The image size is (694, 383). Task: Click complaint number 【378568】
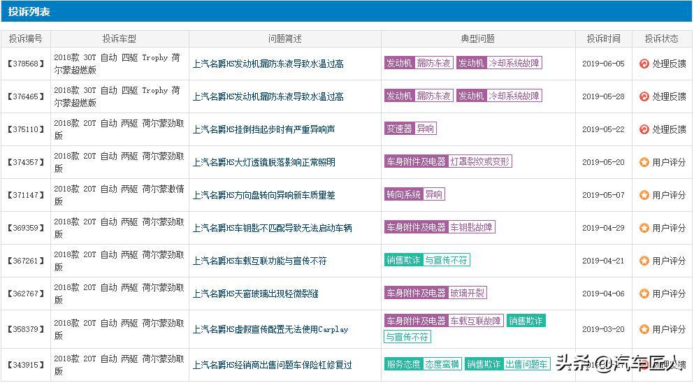[26, 64]
